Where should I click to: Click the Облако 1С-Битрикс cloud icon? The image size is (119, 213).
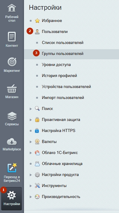37,153
